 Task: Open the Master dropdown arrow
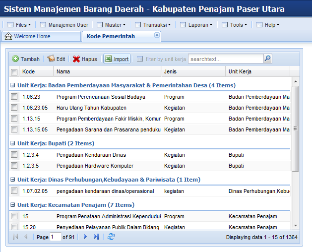coord(124,25)
